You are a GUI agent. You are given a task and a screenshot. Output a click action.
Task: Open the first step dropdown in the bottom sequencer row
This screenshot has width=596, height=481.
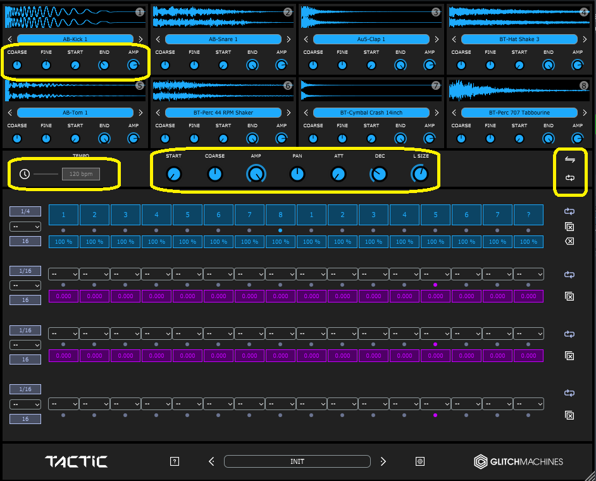pyautogui.click(x=63, y=404)
